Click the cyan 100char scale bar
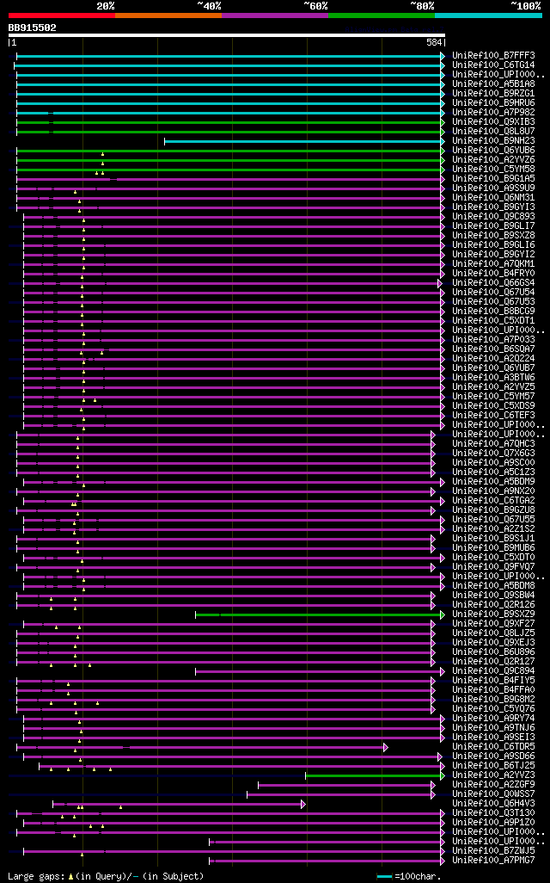This screenshot has height=883, width=550. click(384, 877)
